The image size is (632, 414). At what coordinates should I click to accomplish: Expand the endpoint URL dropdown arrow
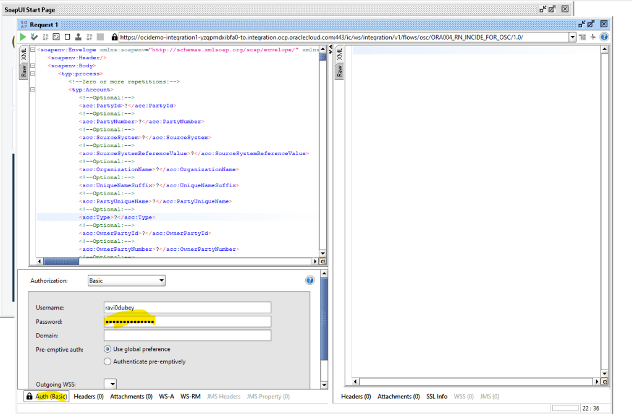tap(573, 37)
